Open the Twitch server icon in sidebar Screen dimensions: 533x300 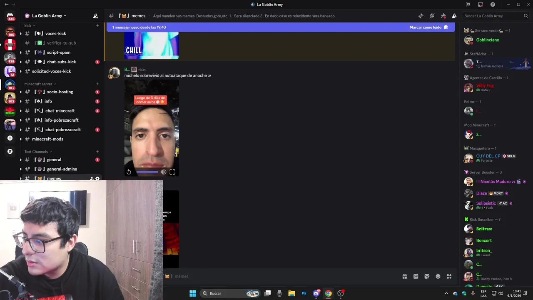coord(10,71)
